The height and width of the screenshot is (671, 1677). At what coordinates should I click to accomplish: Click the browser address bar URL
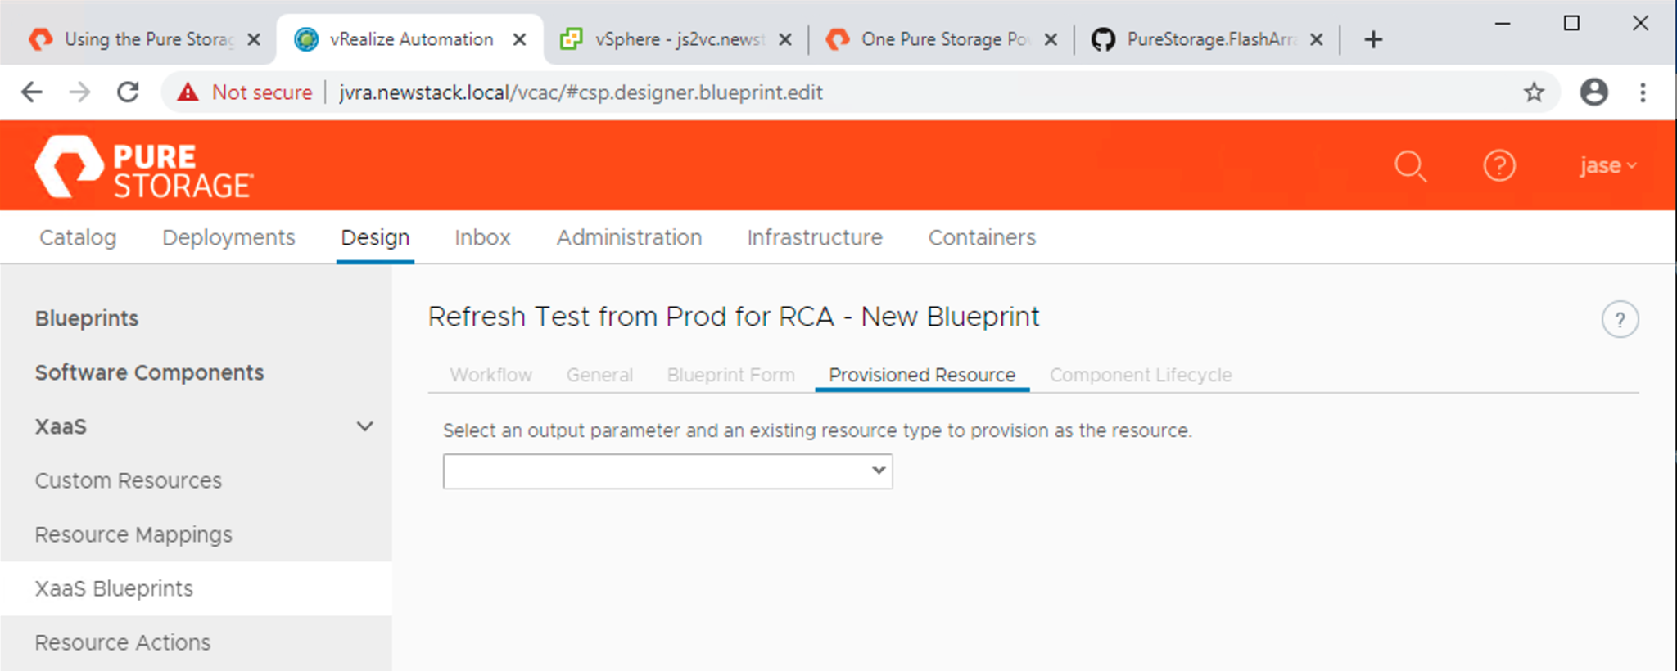pos(581,92)
